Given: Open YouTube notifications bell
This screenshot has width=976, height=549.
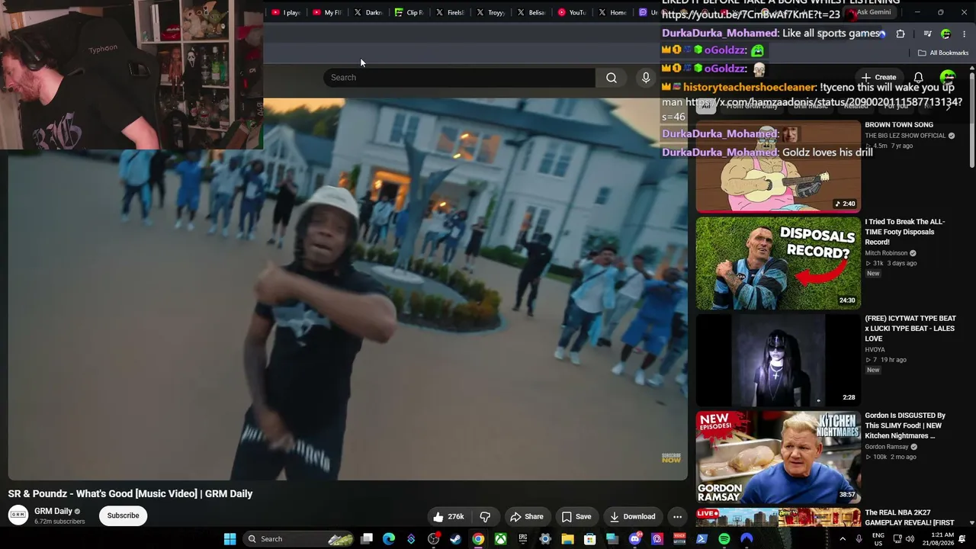Looking at the screenshot, I should coord(919,77).
